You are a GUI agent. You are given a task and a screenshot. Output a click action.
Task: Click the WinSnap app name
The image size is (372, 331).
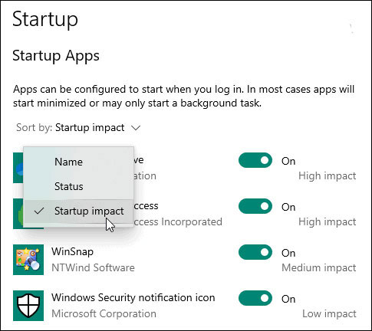coord(72,252)
